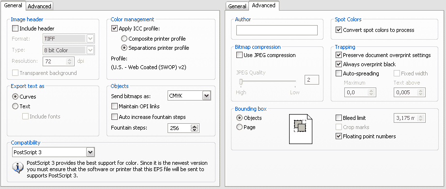Enable the Include header checkbox

pos(15,29)
